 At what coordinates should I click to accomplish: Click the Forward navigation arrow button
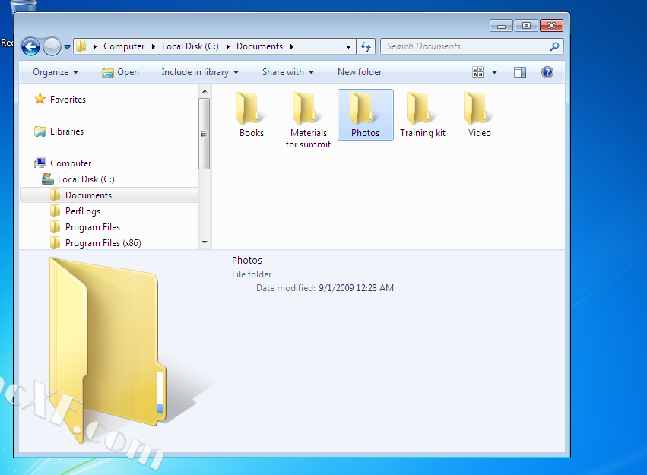pyautogui.click(x=52, y=46)
